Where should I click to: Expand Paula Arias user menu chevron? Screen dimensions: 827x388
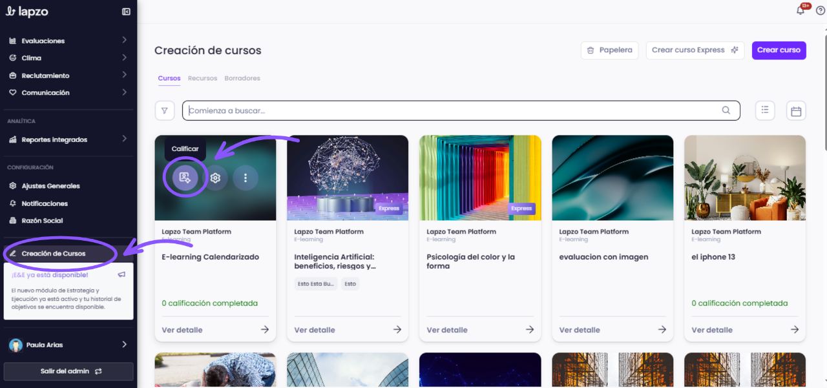tap(124, 345)
